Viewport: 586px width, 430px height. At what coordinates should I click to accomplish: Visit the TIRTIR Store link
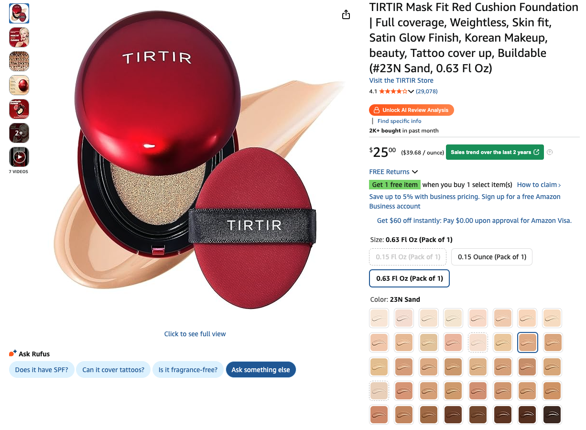coord(402,80)
